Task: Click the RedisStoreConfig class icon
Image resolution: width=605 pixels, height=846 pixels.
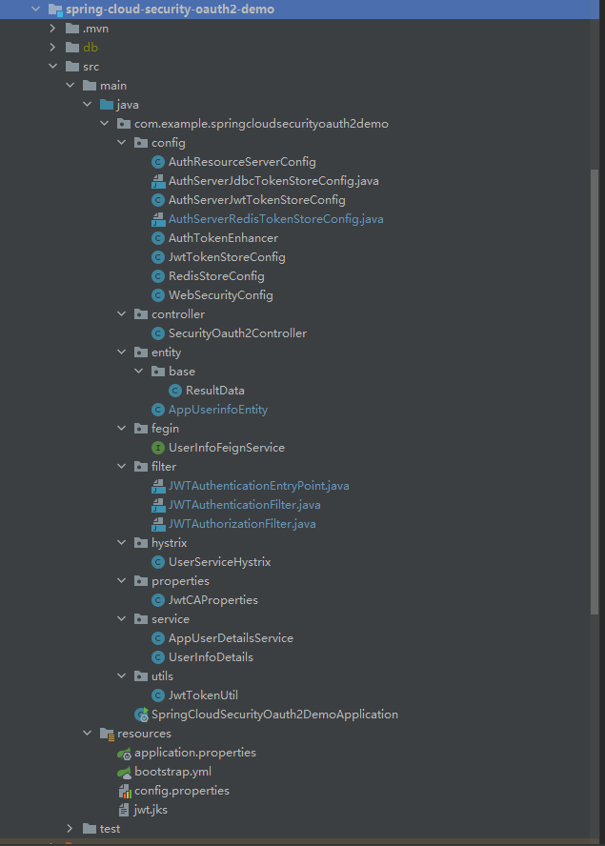Action: tap(157, 276)
